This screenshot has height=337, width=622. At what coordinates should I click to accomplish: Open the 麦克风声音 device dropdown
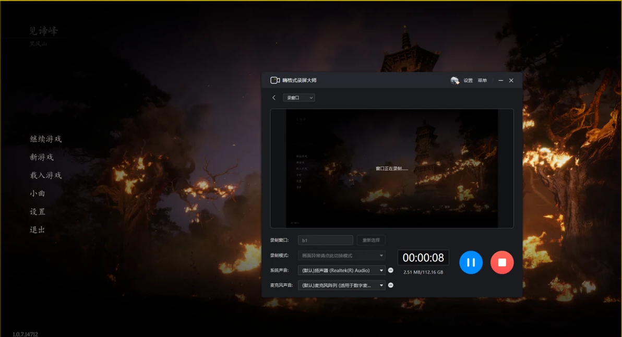tap(342, 285)
